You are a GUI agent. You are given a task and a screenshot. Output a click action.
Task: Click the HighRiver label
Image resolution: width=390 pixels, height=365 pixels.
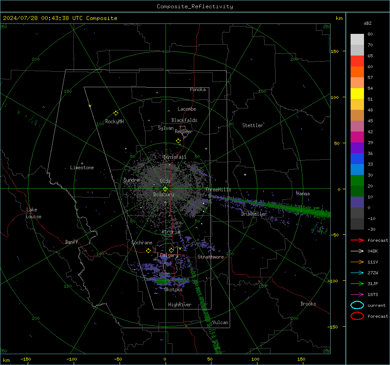pyautogui.click(x=180, y=305)
